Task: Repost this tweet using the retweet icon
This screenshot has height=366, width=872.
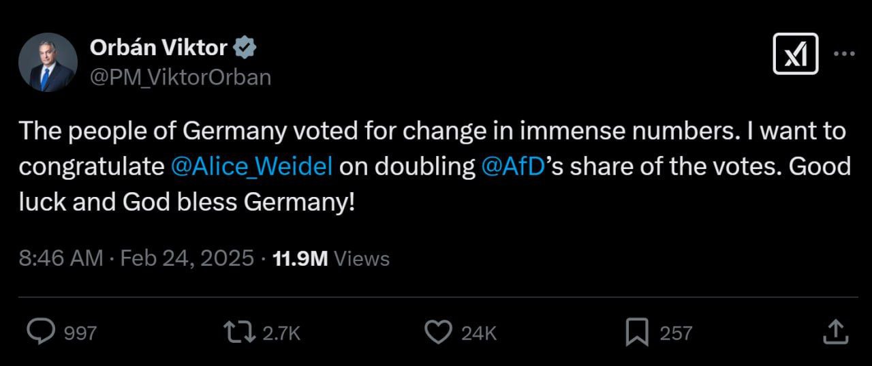Action: (x=238, y=333)
